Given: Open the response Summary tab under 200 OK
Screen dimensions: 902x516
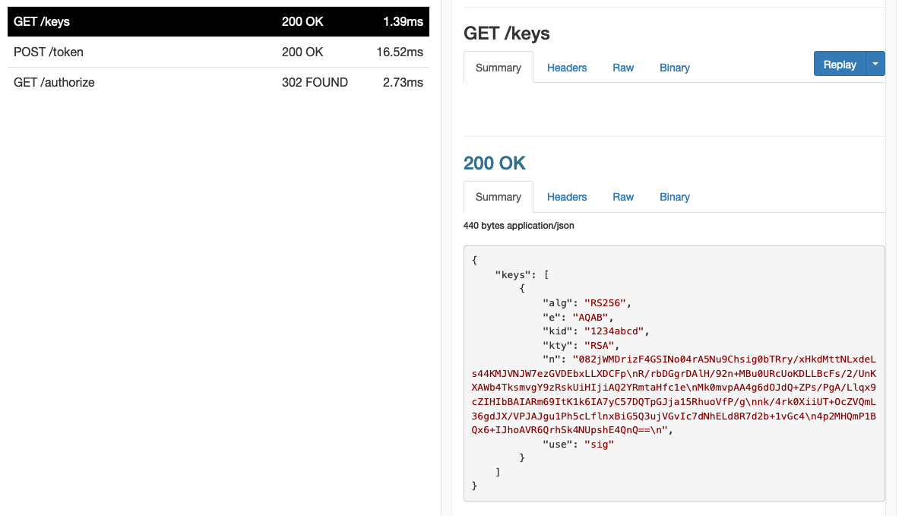Looking at the screenshot, I should pyautogui.click(x=498, y=198).
